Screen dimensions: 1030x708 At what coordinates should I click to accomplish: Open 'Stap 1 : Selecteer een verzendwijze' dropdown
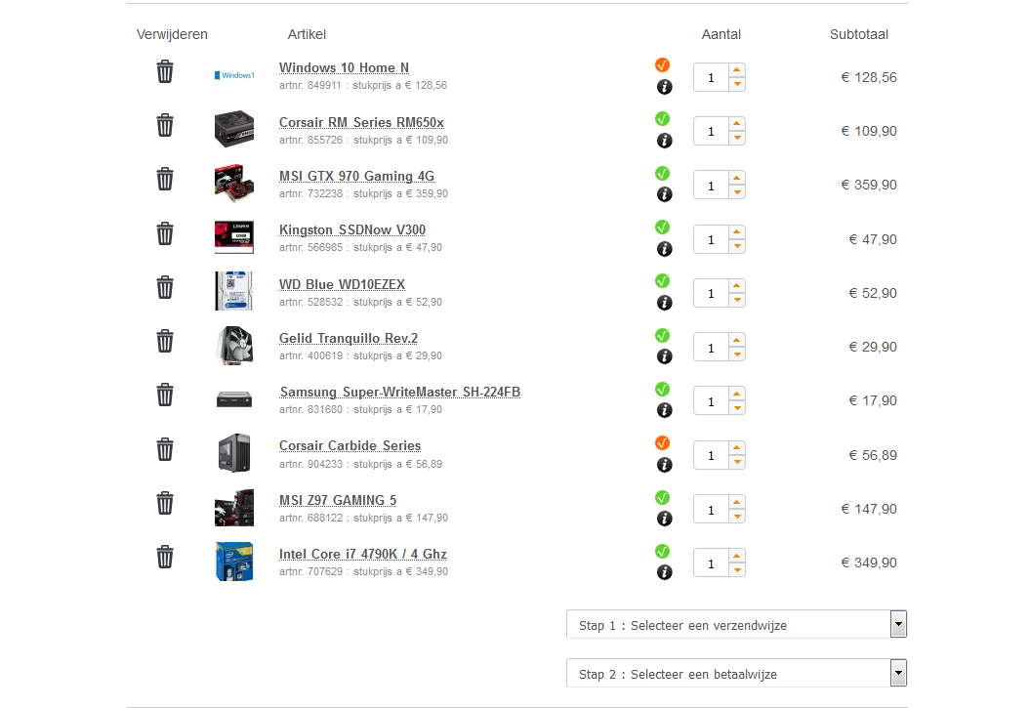tap(736, 625)
